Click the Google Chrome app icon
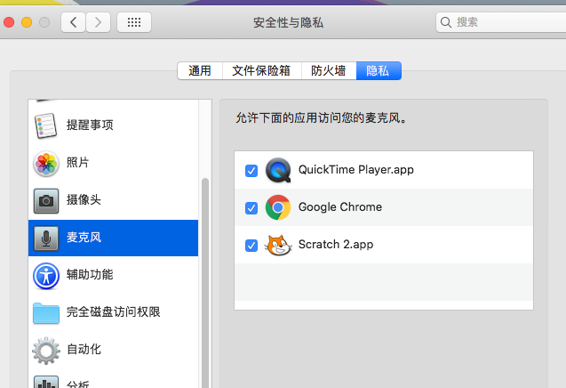 (278, 207)
